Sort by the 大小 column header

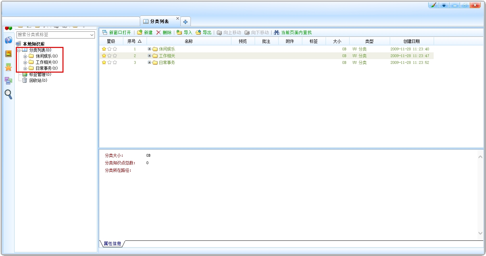(x=337, y=41)
